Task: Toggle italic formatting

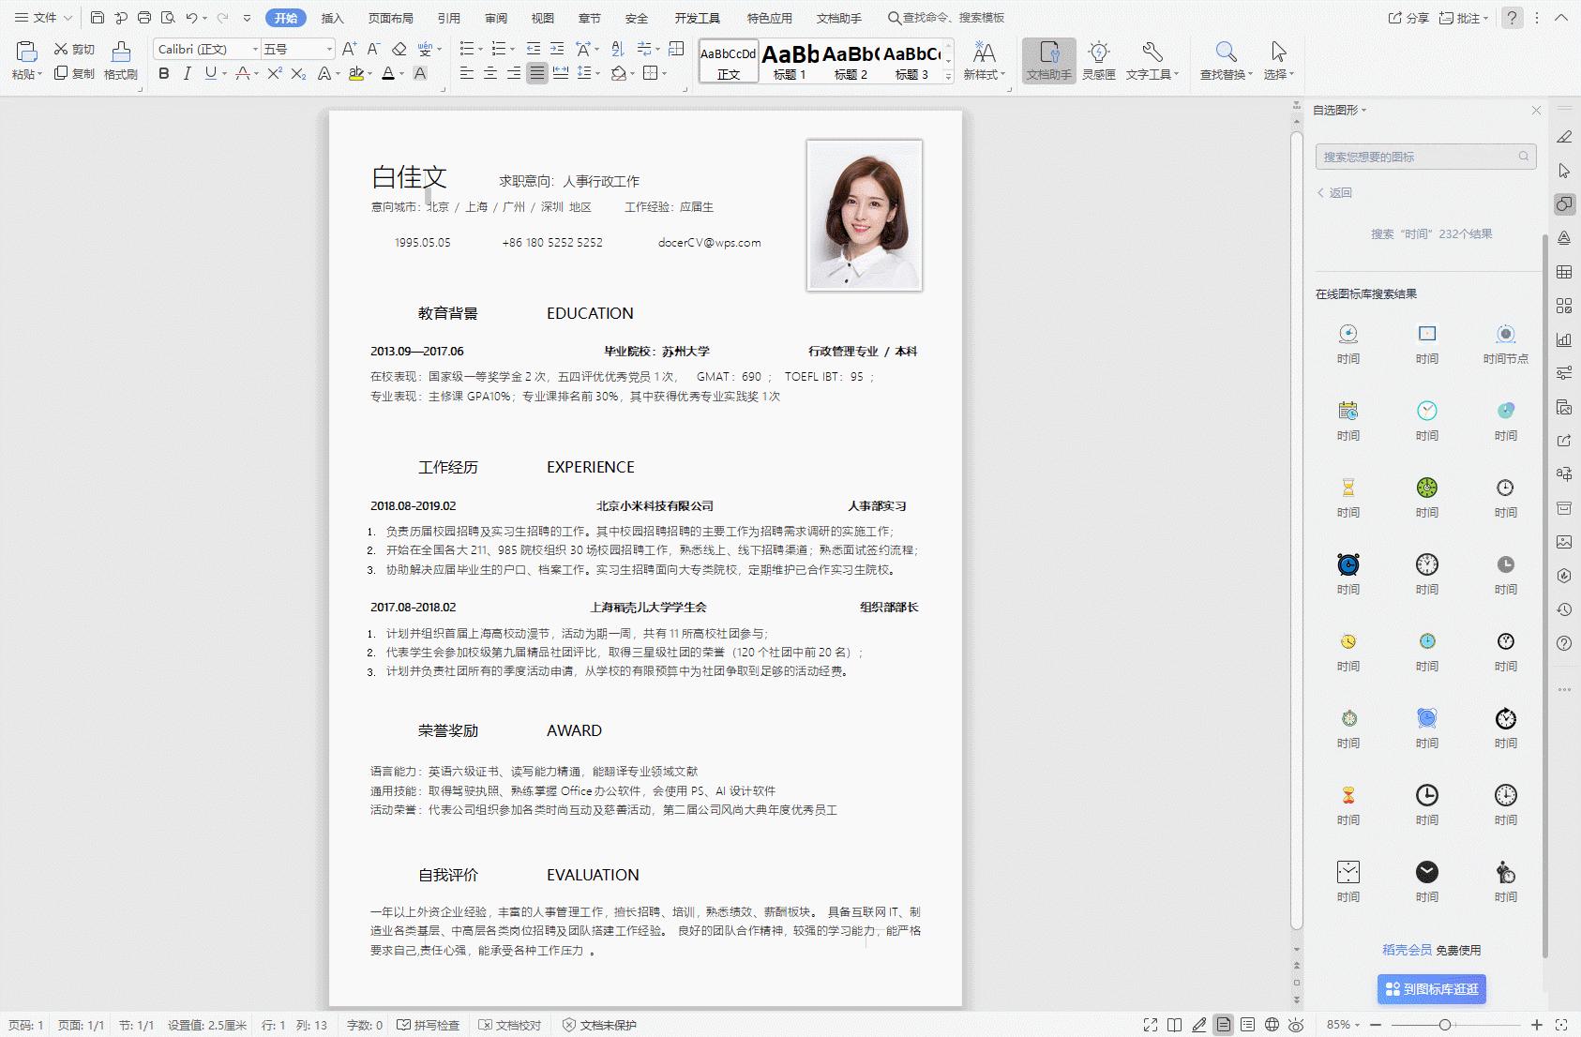Action: pos(187,73)
